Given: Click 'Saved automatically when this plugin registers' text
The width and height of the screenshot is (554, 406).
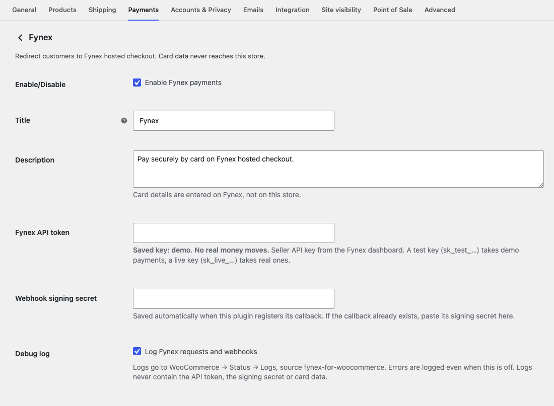Looking at the screenshot, I should [x=324, y=316].
